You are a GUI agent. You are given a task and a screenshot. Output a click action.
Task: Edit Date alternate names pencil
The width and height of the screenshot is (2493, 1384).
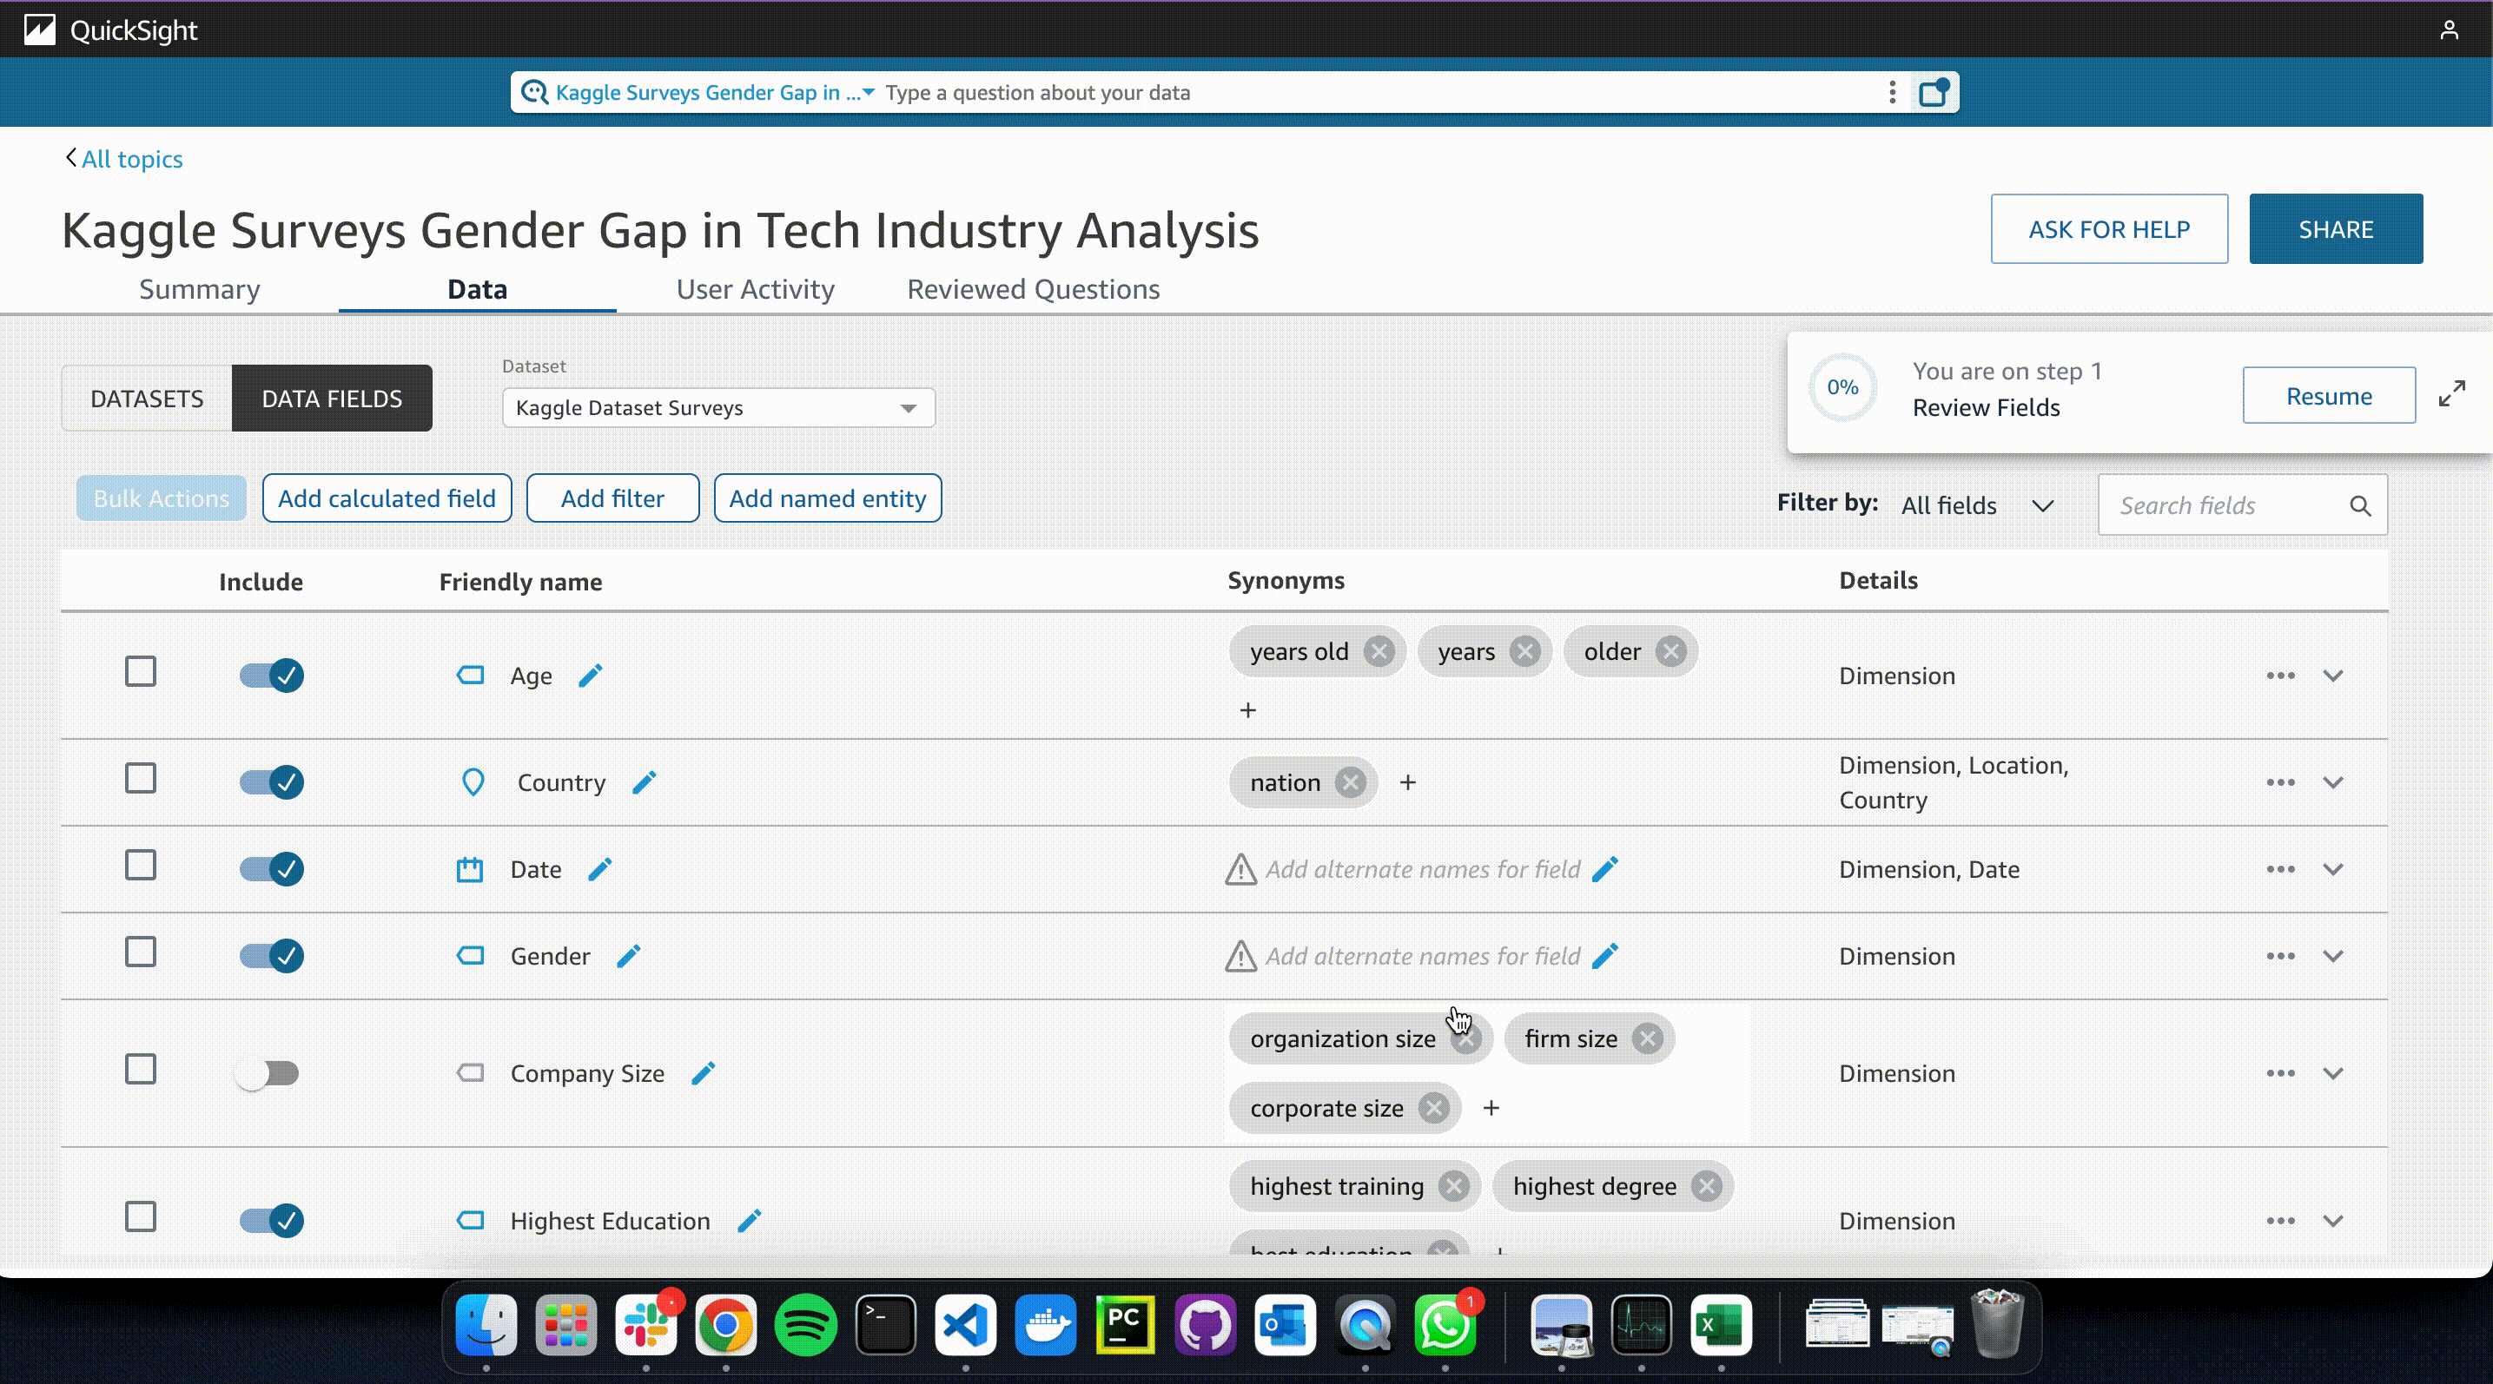1605,869
